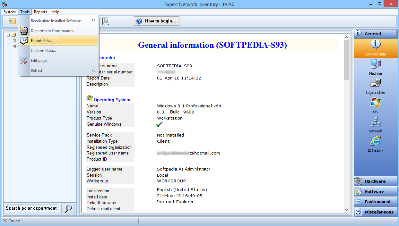Click the How to begin button
Screen dimensions: 399x226
(x=157, y=21)
